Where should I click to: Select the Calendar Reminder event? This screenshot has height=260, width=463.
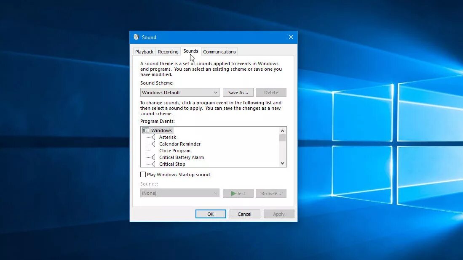point(180,144)
